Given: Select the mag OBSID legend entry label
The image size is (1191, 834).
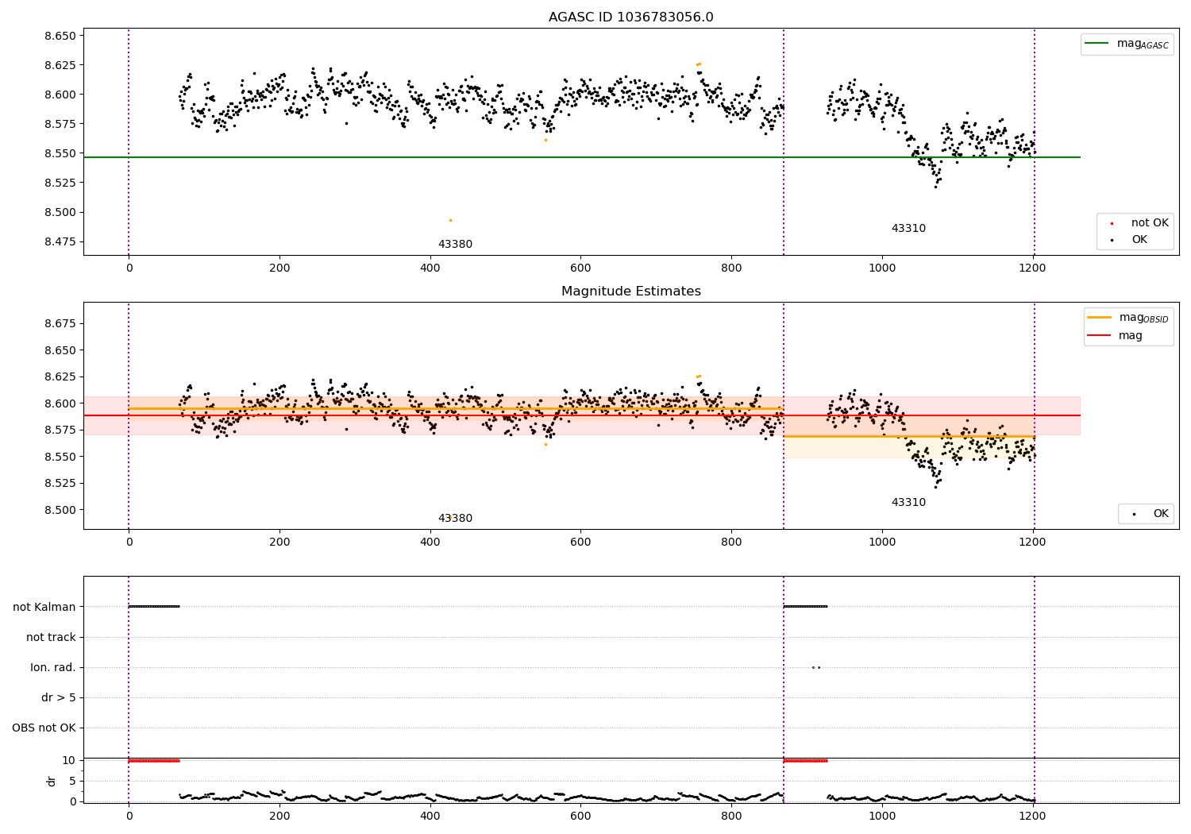Looking at the screenshot, I should [x=1143, y=318].
